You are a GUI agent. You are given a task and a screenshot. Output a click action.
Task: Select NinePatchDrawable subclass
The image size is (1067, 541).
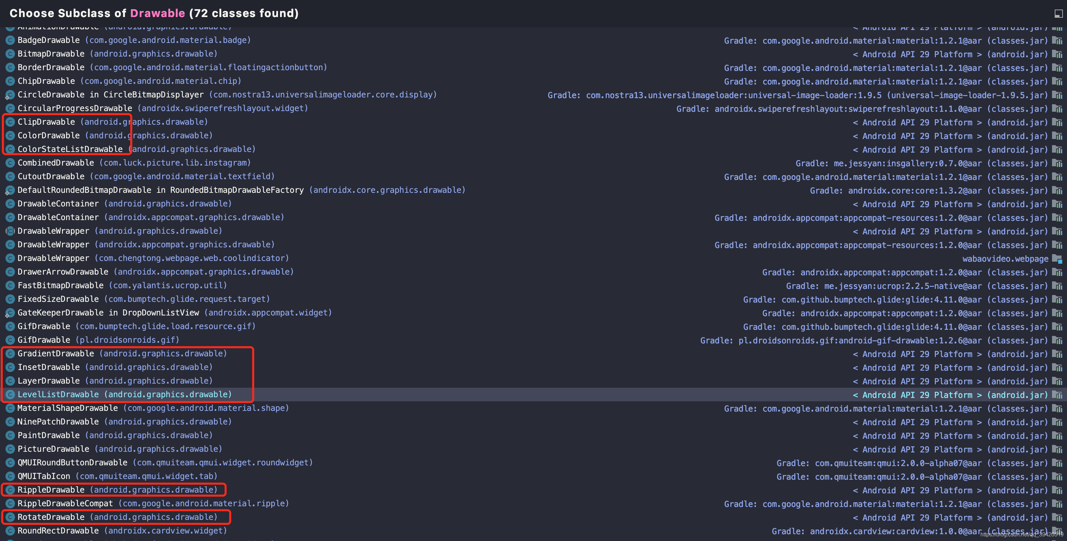click(533, 422)
